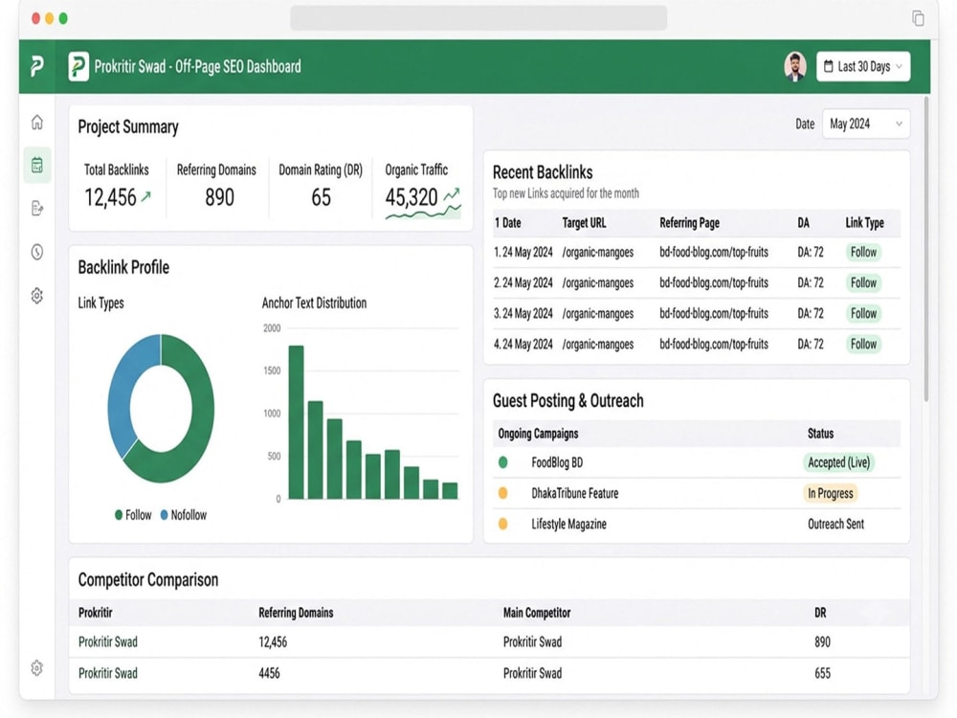Click the Domain Rating value 65
This screenshot has height=718, width=957.
pos(321,197)
